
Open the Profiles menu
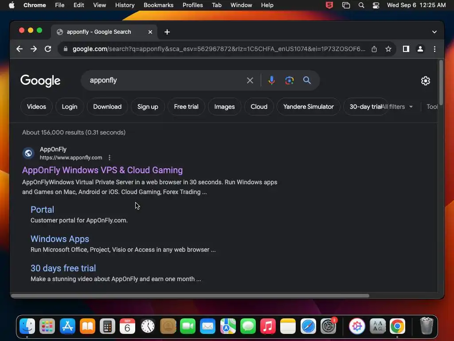[192, 5]
